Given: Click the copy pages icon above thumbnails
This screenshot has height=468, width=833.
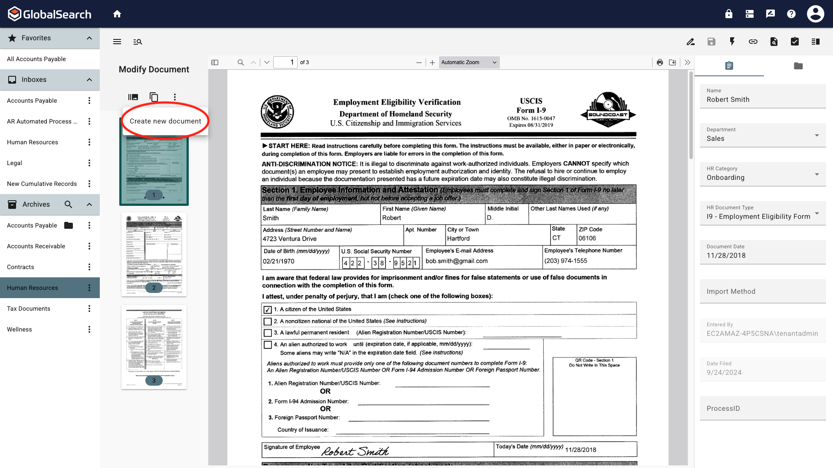Looking at the screenshot, I should [x=154, y=97].
